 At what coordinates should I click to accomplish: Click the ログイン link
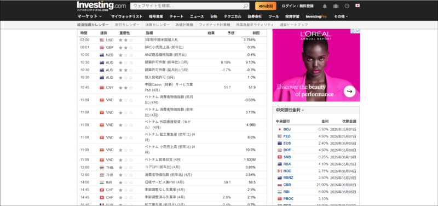(289, 6)
